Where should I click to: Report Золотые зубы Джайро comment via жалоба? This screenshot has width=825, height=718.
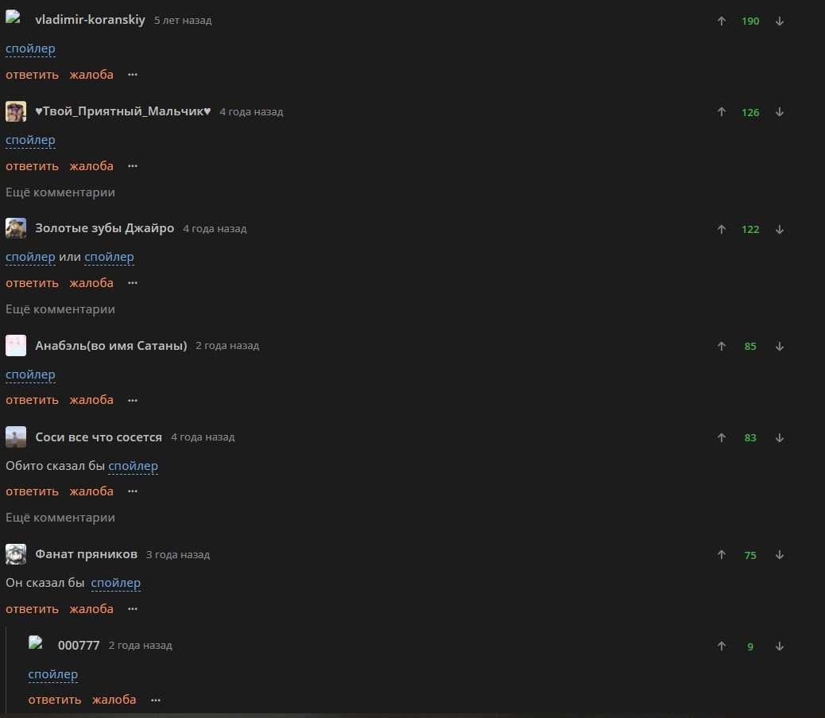pos(91,283)
